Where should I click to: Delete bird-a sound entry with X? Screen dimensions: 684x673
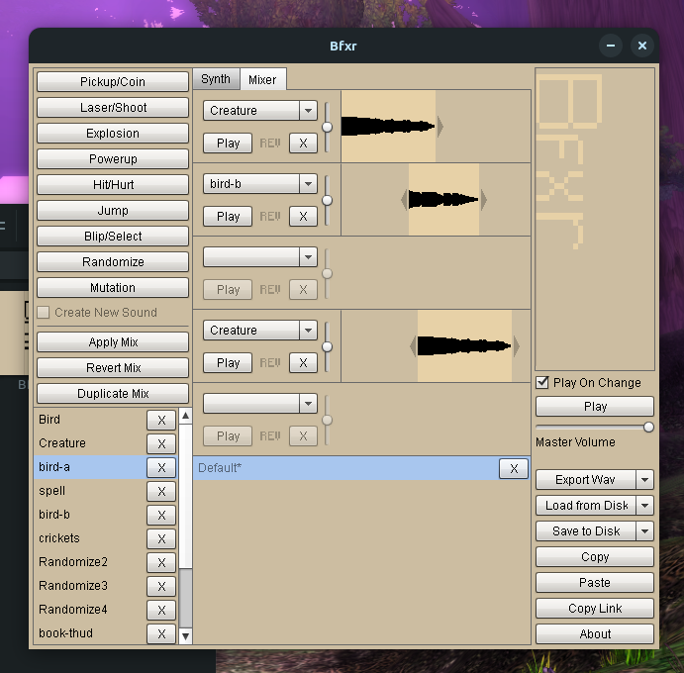click(161, 467)
